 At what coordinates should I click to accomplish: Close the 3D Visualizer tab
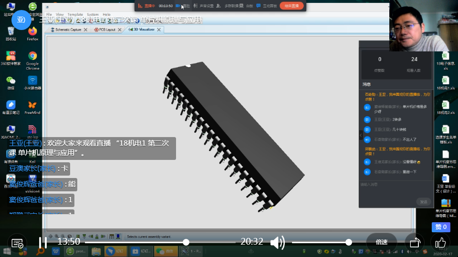coord(159,30)
